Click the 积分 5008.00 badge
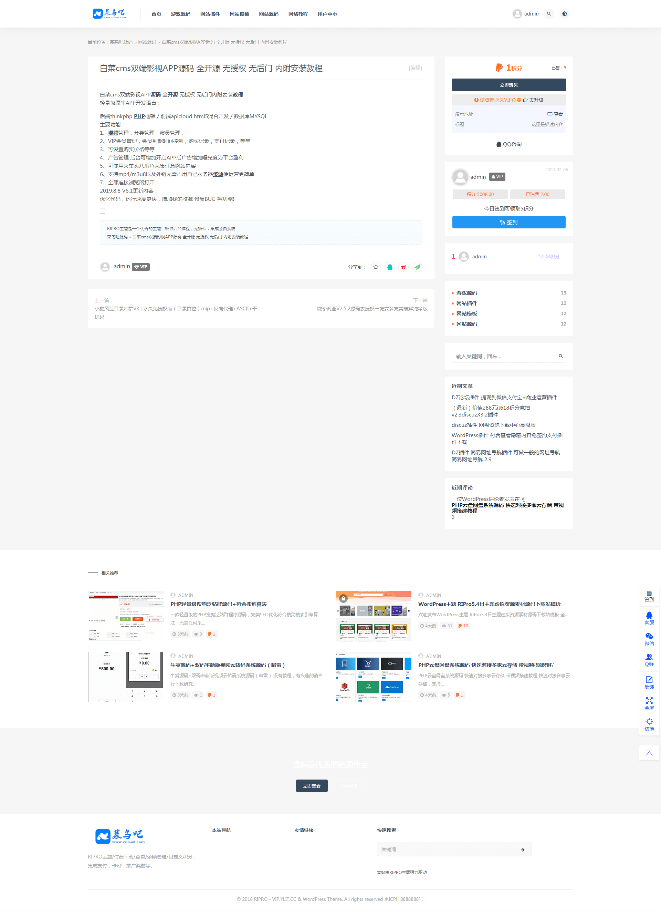The width and height of the screenshot is (661, 917). click(480, 195)
